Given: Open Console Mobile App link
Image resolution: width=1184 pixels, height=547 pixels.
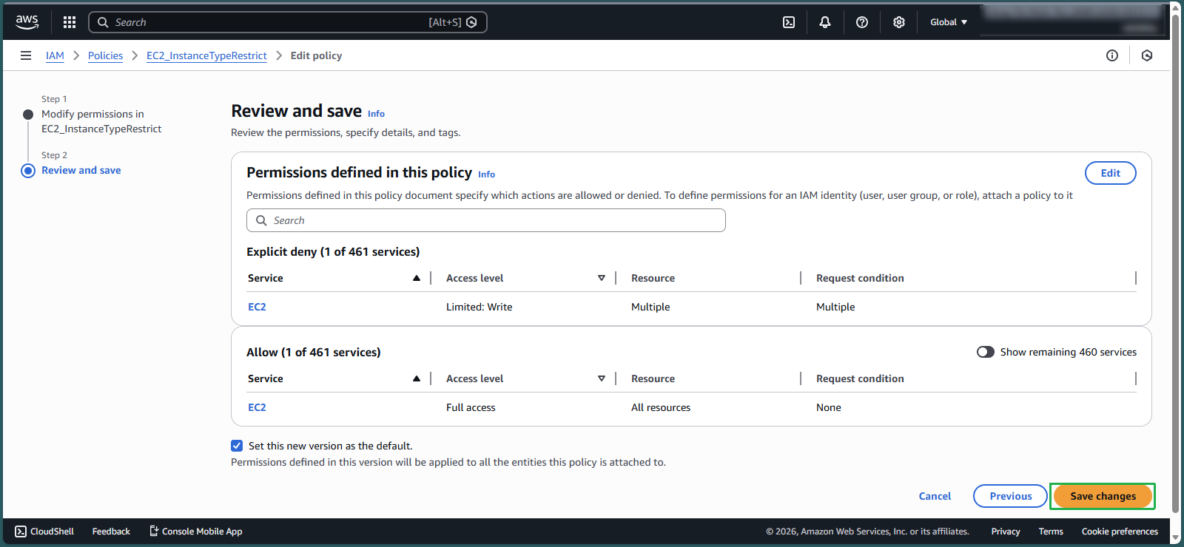Looking at the screenshot, I should point(196,531).
